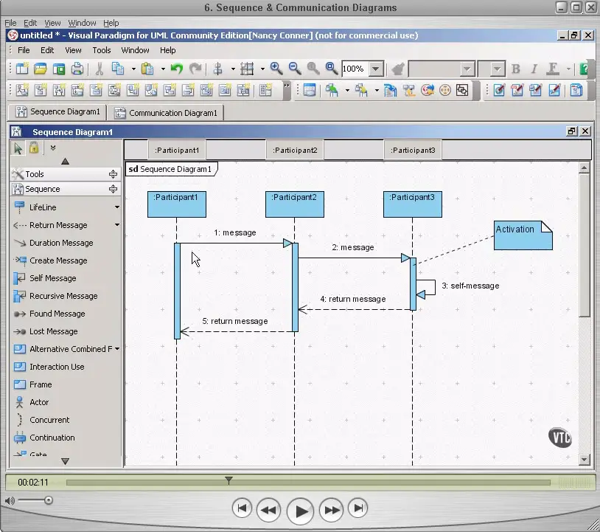Click the Paste clipboard icon
Viewport: 600px width, 532px height.
pyautogui.click(x=147, y=69)
